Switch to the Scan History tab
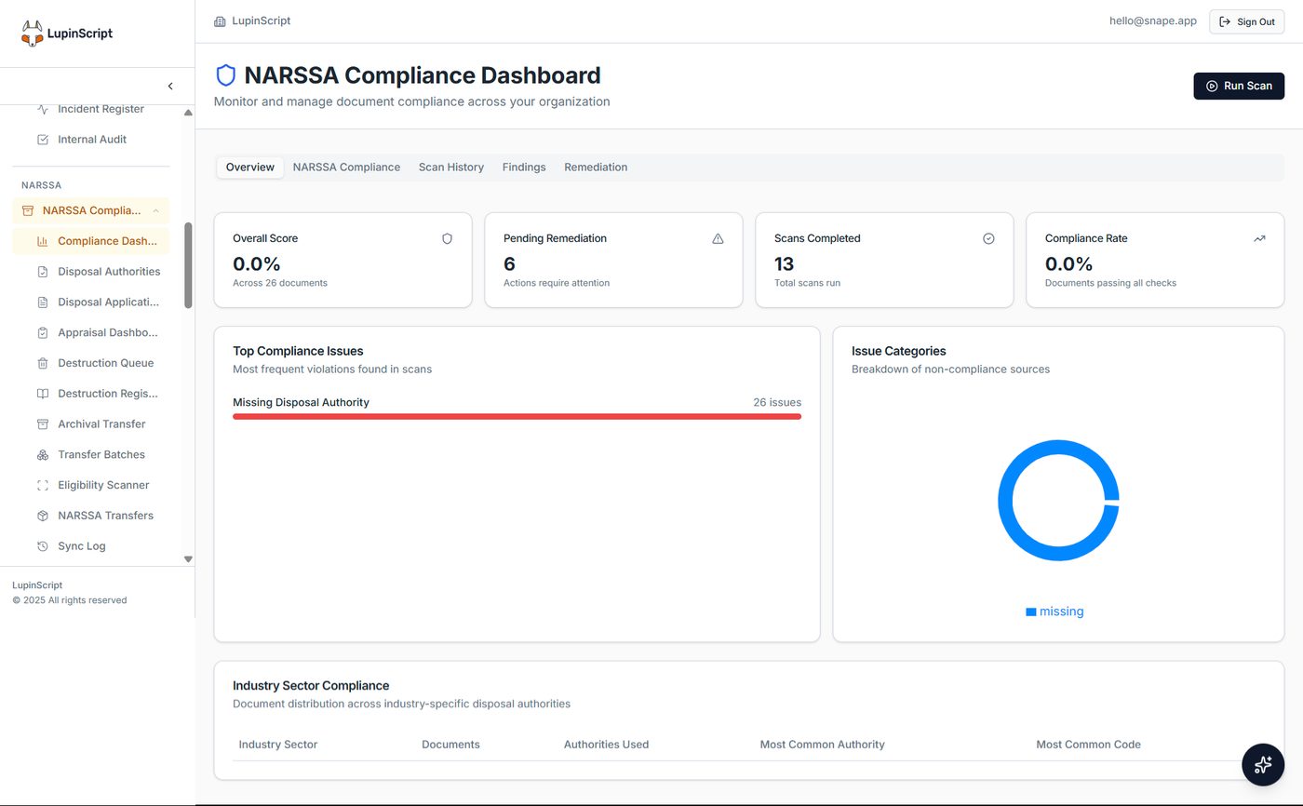This screenshot has width=1303, height=806. tap(451, 168)
